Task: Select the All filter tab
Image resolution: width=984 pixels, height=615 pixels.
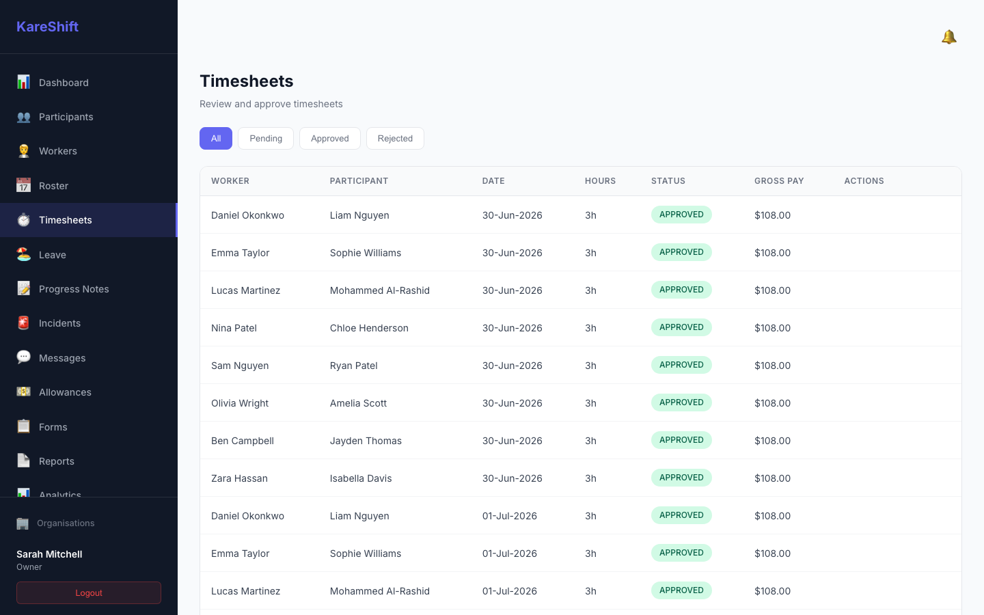Action: point(216,139)
